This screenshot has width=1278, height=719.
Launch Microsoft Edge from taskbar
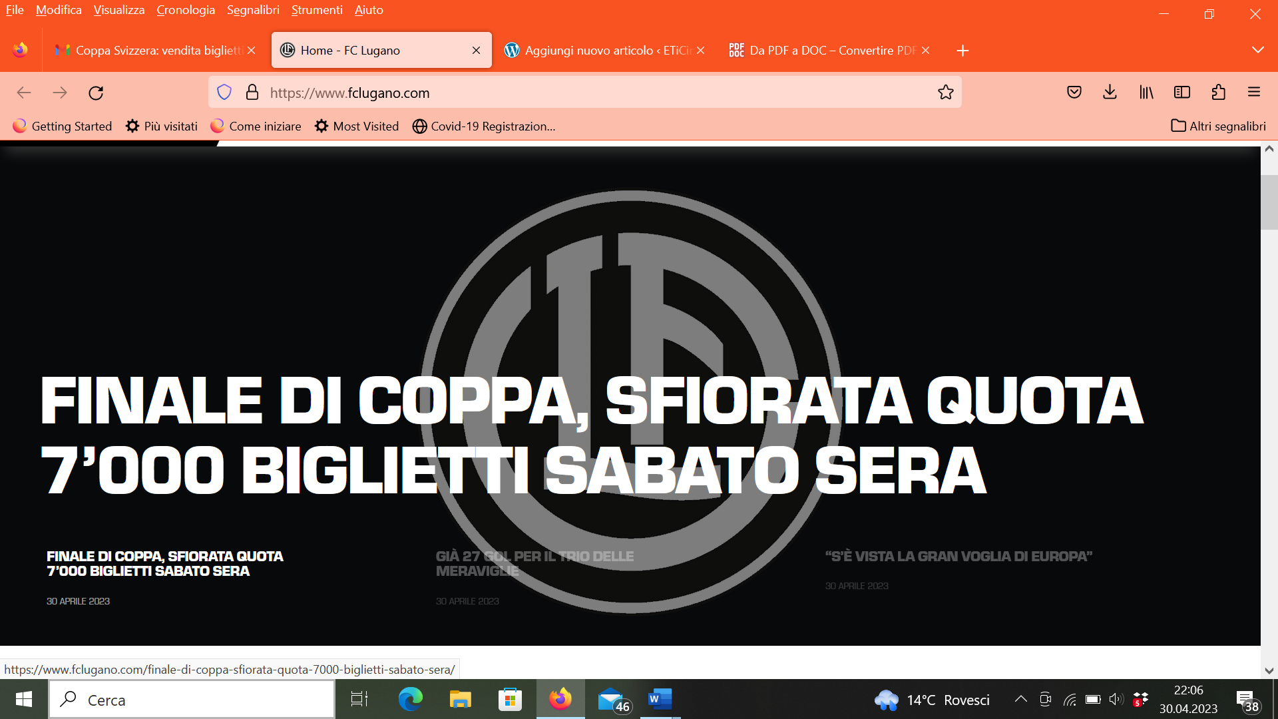point(410,699)
